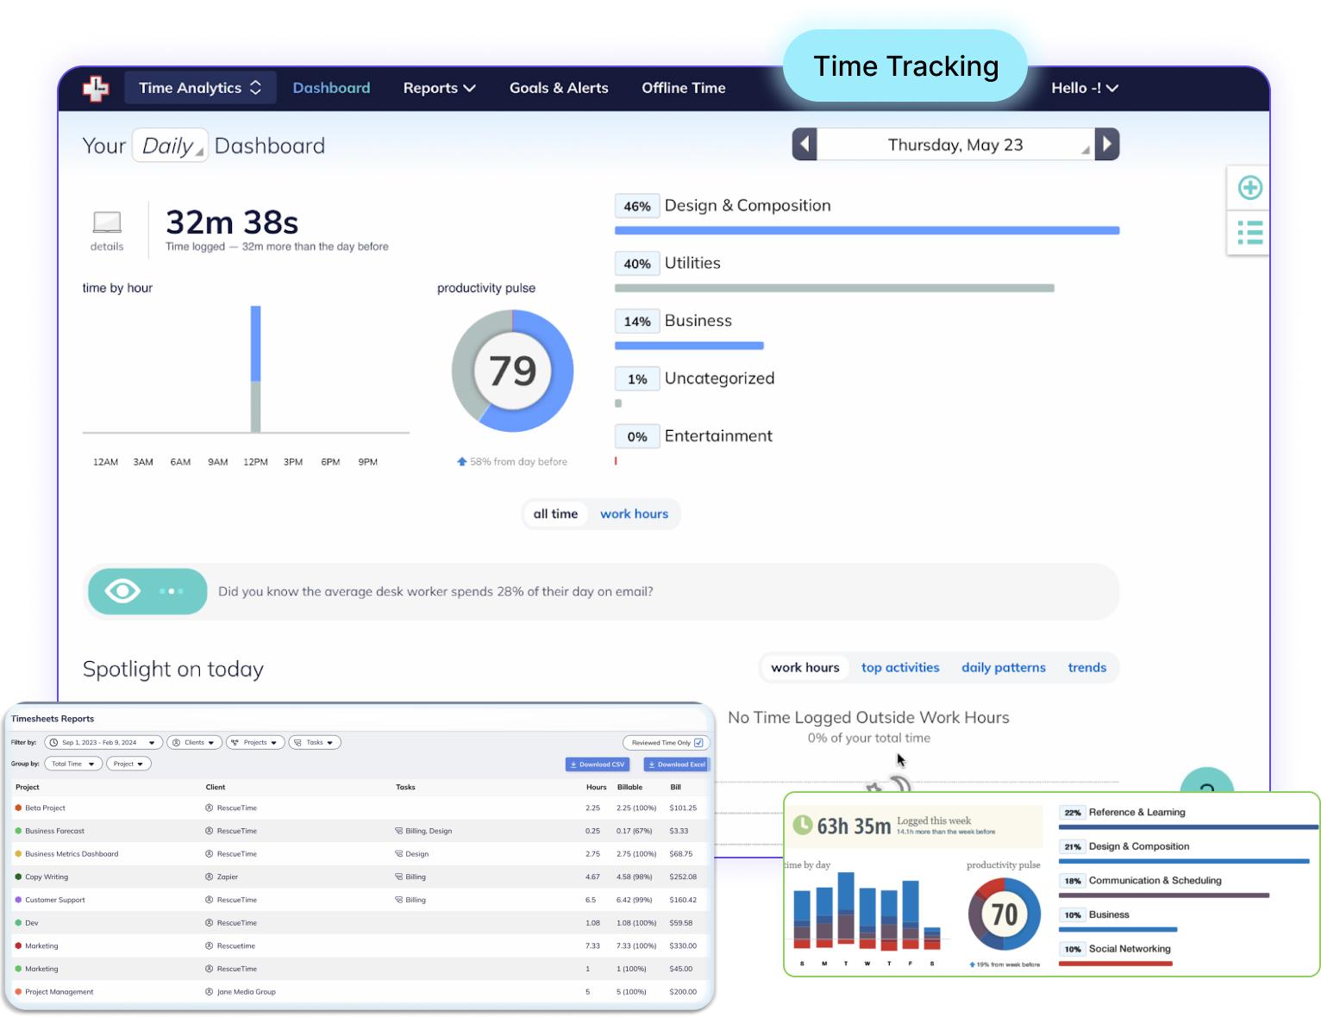Open the Total Time group-by dropdown

point(73,764)
